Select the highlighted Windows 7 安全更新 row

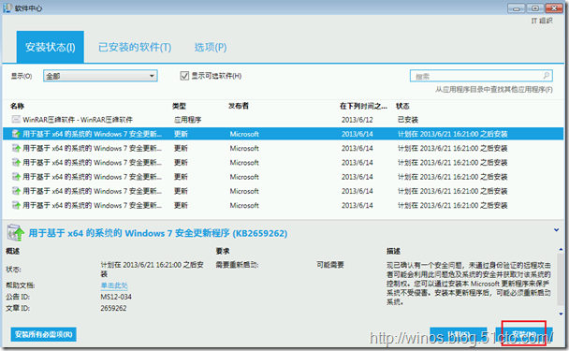click(283, 134)
